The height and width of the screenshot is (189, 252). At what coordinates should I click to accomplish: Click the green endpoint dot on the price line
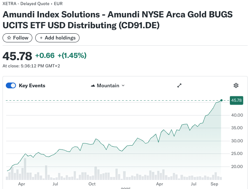(x=221, y=100)
